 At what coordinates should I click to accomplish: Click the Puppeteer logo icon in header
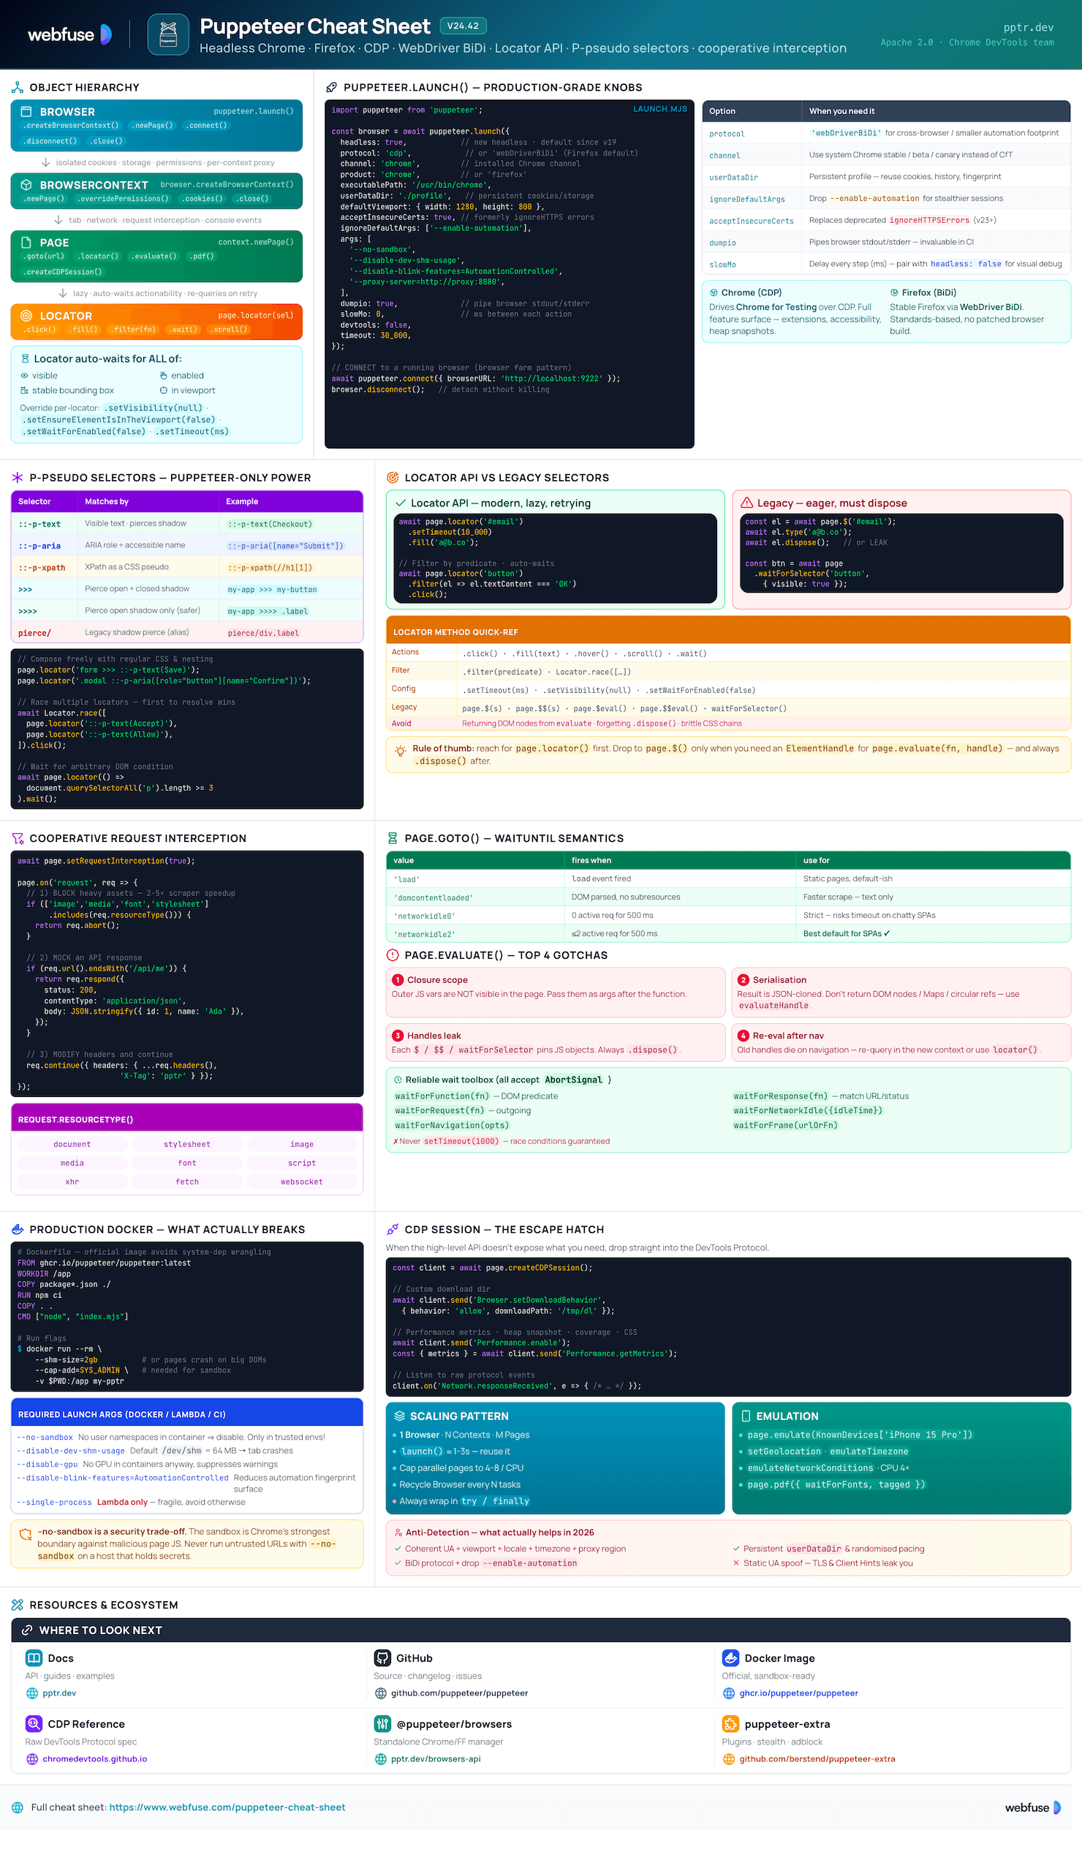pyautogui.click(x=168, y=34)
